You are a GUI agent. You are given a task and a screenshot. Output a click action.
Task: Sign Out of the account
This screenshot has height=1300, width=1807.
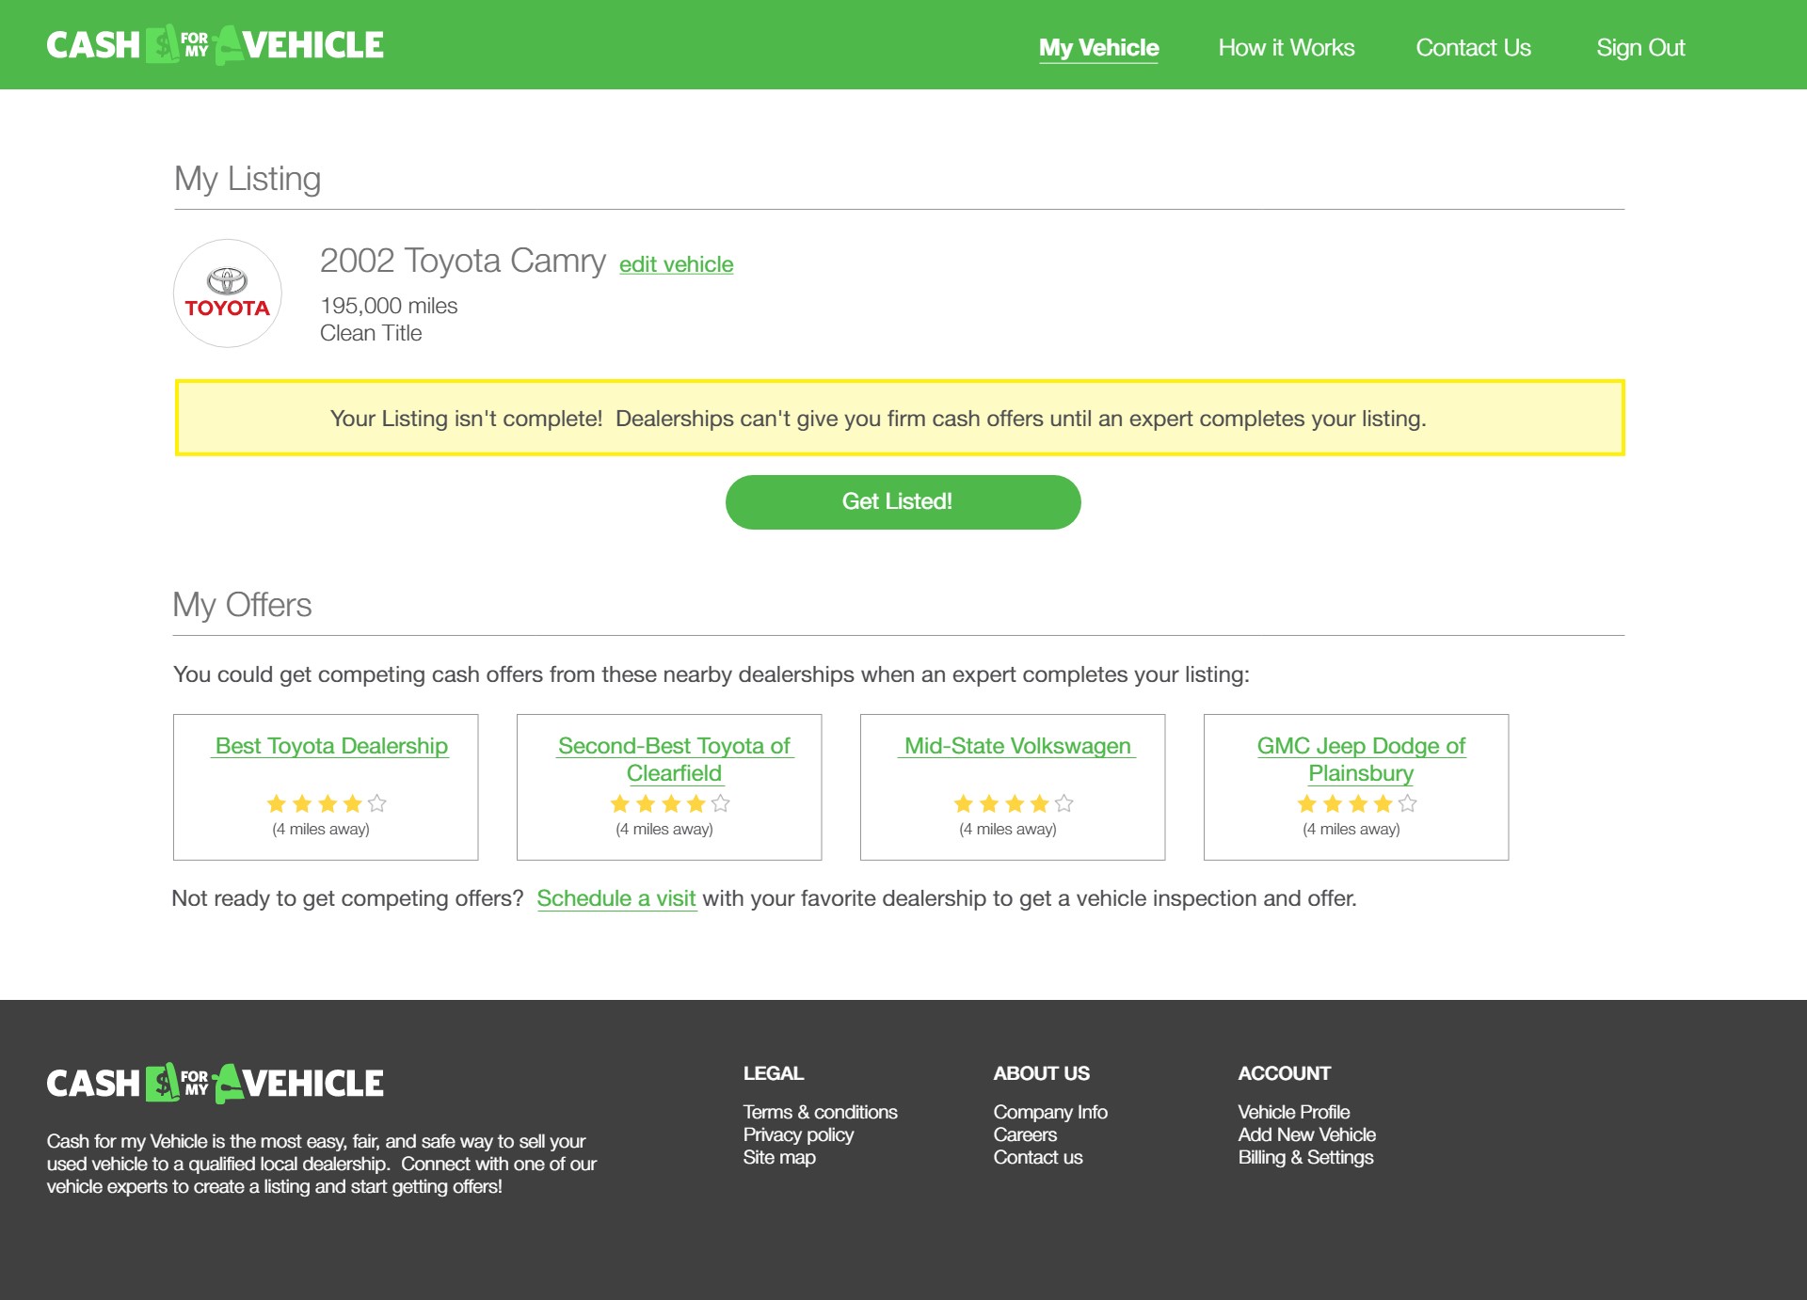pos(1639,48)
